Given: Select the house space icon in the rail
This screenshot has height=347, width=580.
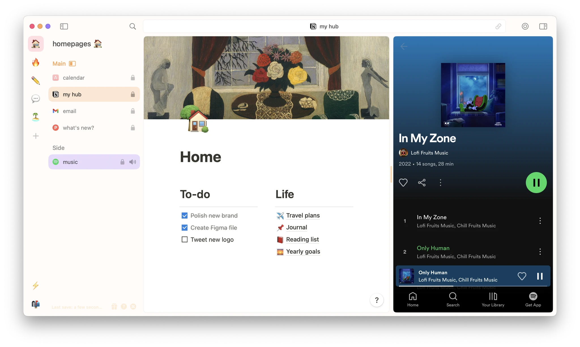Looking at the screenshot, I should click(36, 44).
